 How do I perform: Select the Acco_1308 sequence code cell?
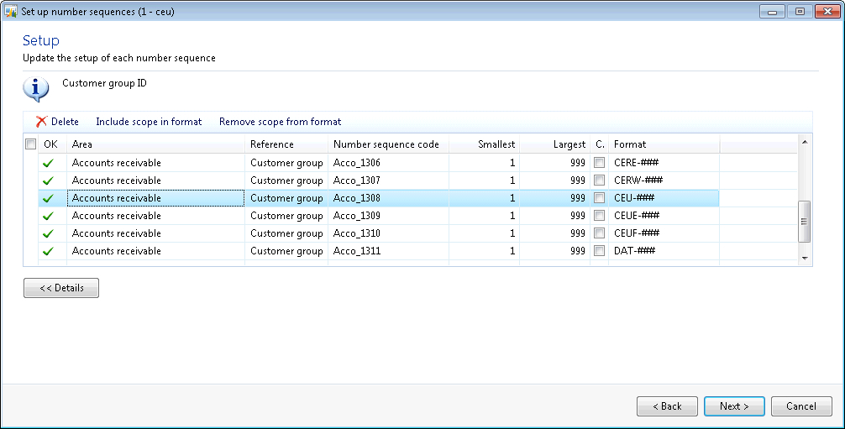[x=388, y=198]
